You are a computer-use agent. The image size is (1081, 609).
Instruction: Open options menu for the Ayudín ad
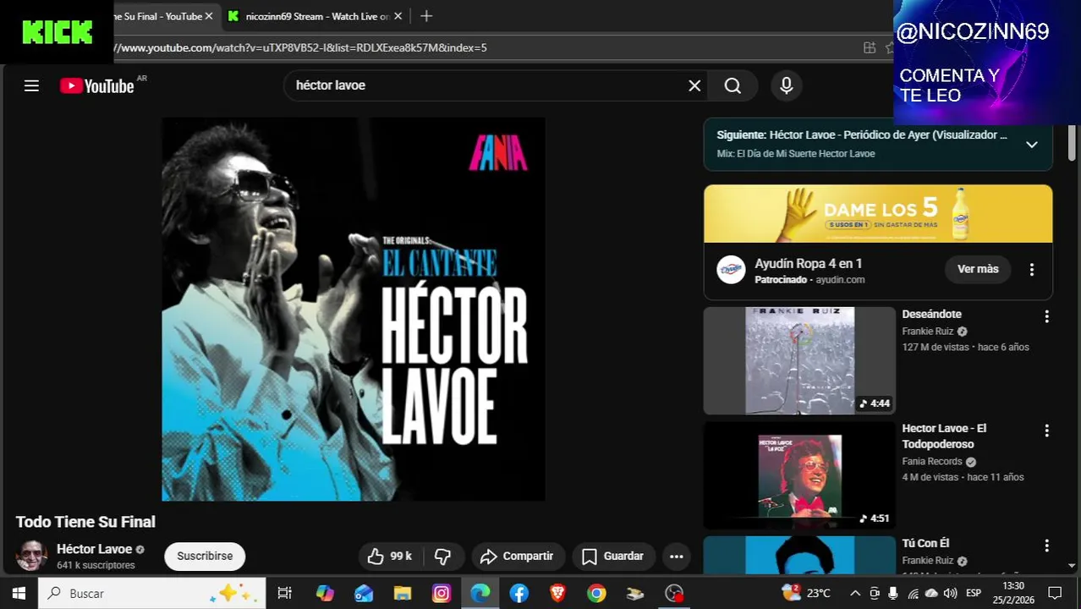coord(1032,269)
